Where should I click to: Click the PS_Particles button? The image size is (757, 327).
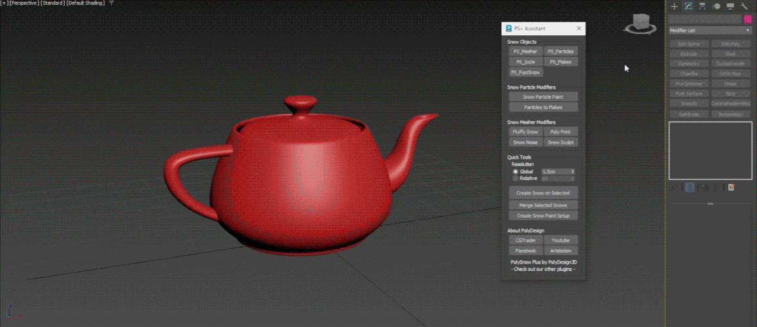point(561,51)
